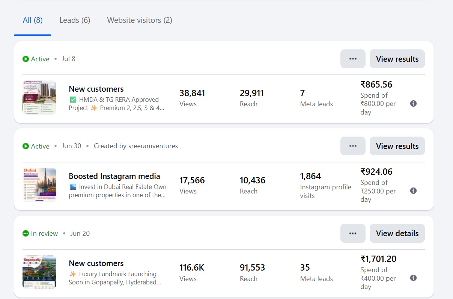
Task: Click info icon beside ₹800.00 per day spend
Action: [x=413, y=104]
